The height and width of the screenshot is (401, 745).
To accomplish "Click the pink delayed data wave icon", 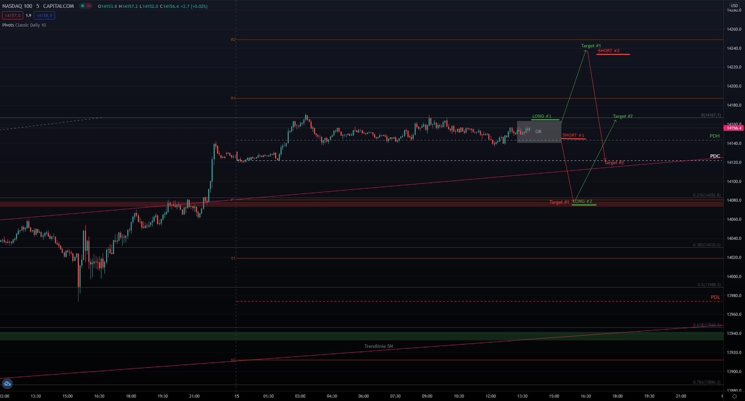I will point(89,6).
